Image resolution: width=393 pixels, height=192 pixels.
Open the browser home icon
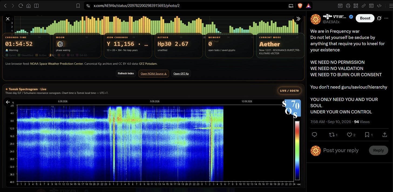pyautogui.click(x=28, y=6)
